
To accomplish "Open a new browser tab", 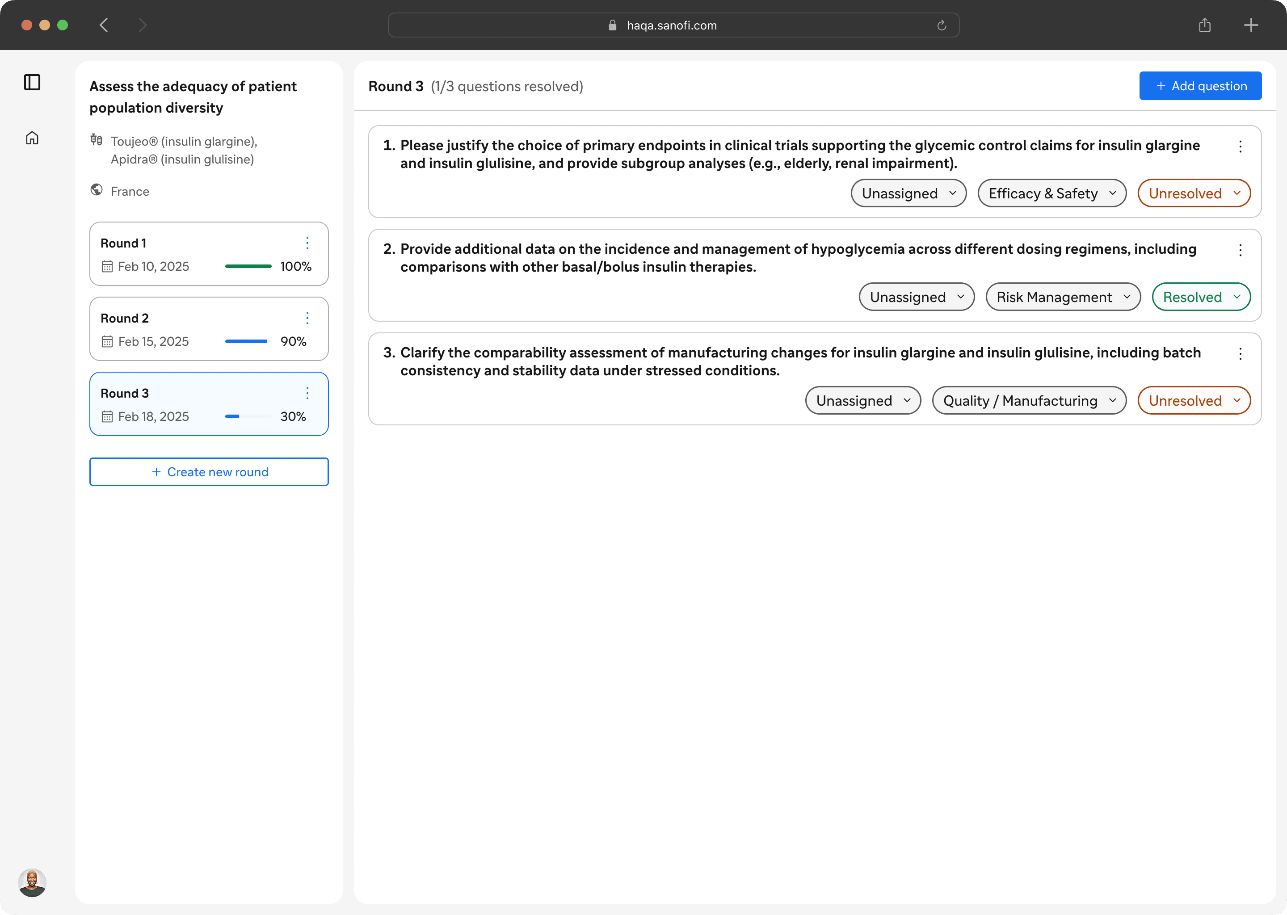I will coord(1250,25).
